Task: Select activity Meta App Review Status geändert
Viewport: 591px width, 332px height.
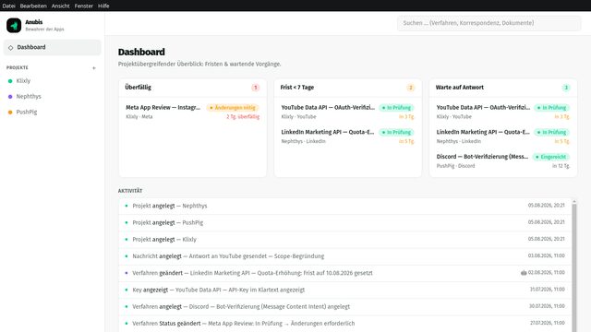Action: click(345, 324)
